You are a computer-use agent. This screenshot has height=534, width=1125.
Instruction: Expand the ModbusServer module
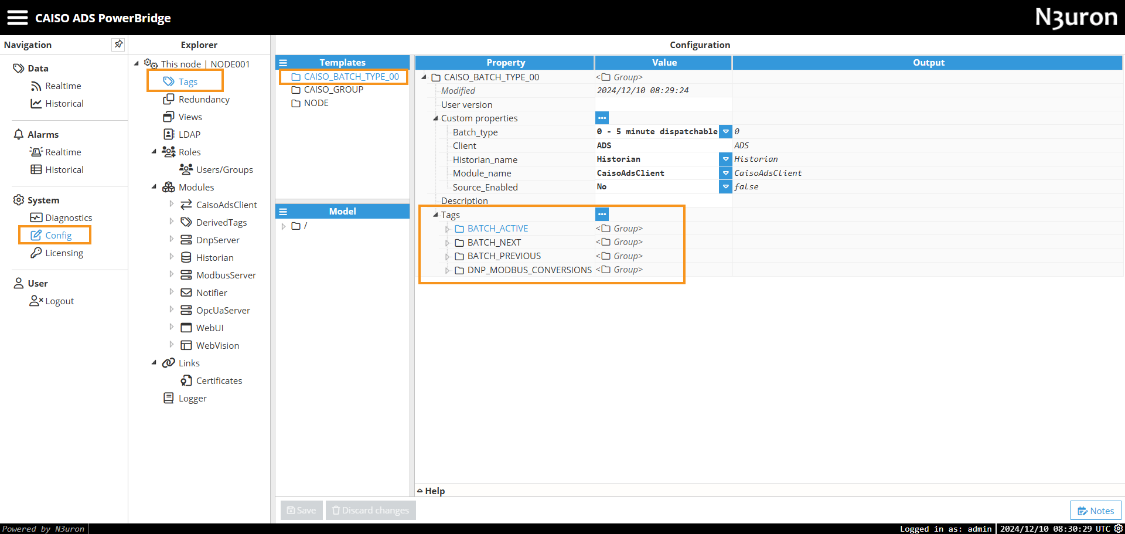172,274
